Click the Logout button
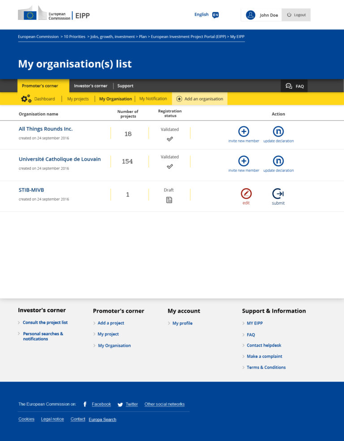Viewport: 344px width, 441px height. [x=296, y=15]
